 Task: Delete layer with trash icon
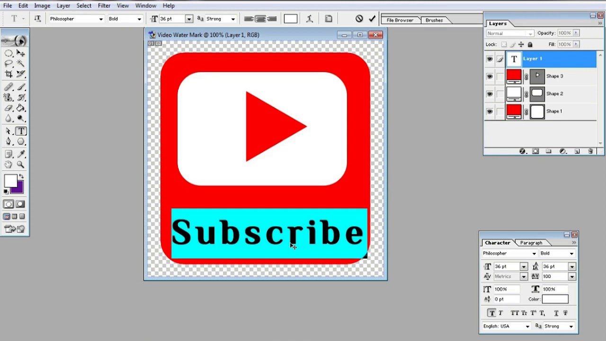(590, 151)
